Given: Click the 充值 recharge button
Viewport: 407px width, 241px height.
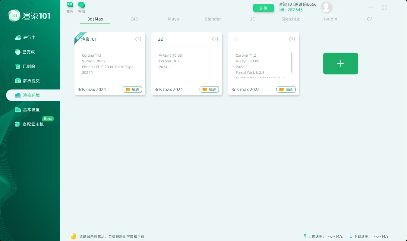Looking at the screenshot, I should 263,8.
